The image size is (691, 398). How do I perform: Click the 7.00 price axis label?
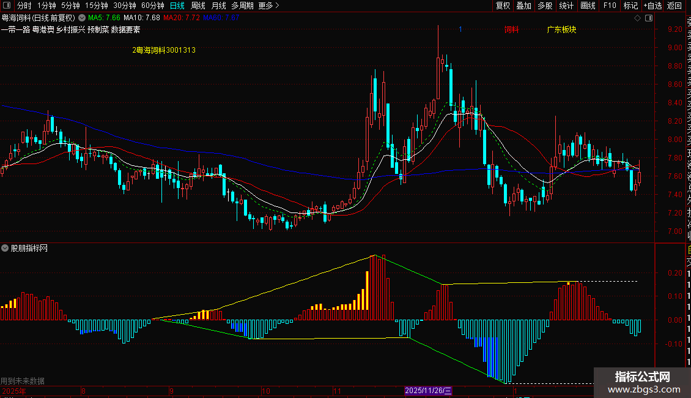click(674, 231)
